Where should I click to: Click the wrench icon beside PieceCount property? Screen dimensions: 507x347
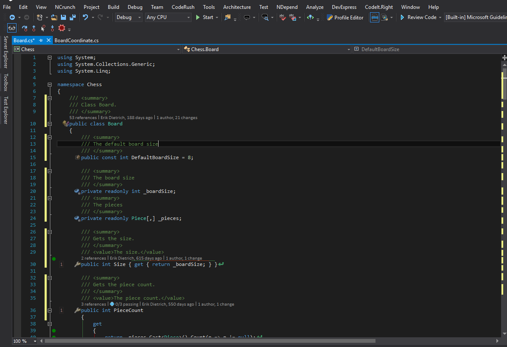77,310
